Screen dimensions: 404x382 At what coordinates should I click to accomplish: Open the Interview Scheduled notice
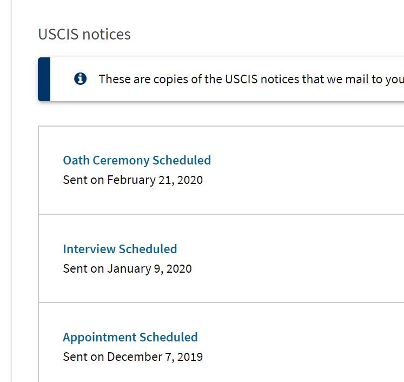pyautogui.click(x=120, y=249)
